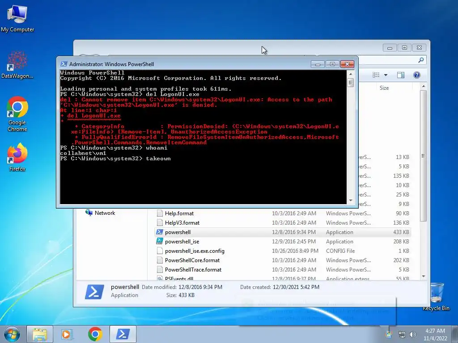
Task: Toggle the Explorer preview pane button
Action: [401, 75]
